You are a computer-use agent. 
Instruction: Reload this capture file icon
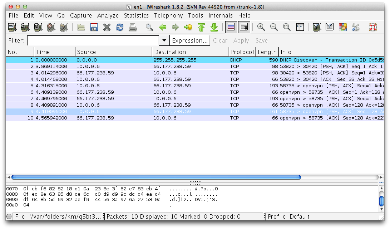[120, 27]
